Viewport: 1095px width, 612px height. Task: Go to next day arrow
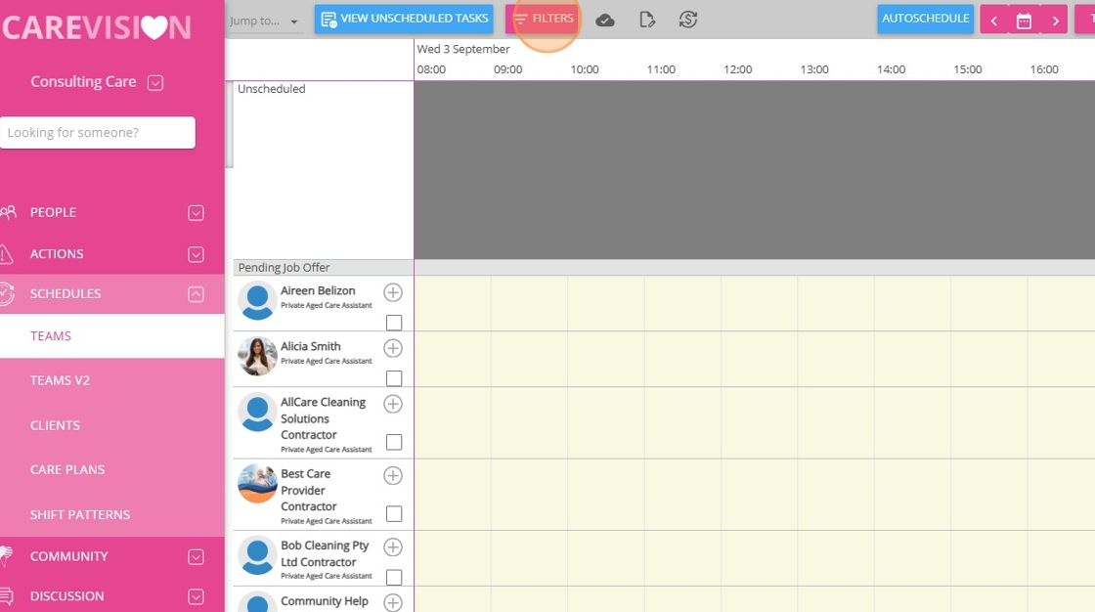coord(1055,21)
